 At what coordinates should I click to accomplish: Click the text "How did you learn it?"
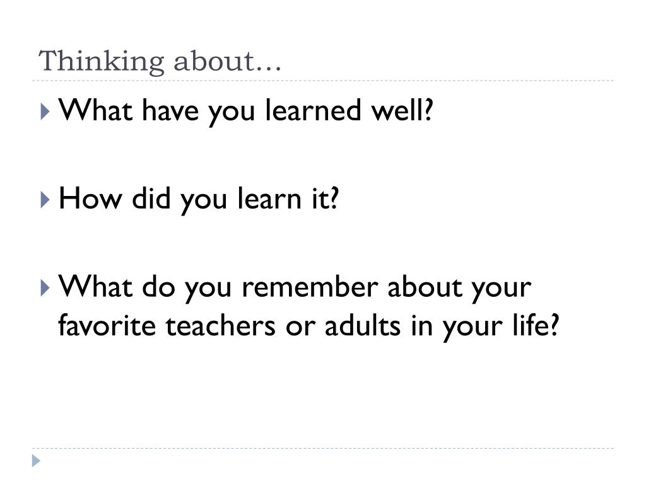coord(199,199)
